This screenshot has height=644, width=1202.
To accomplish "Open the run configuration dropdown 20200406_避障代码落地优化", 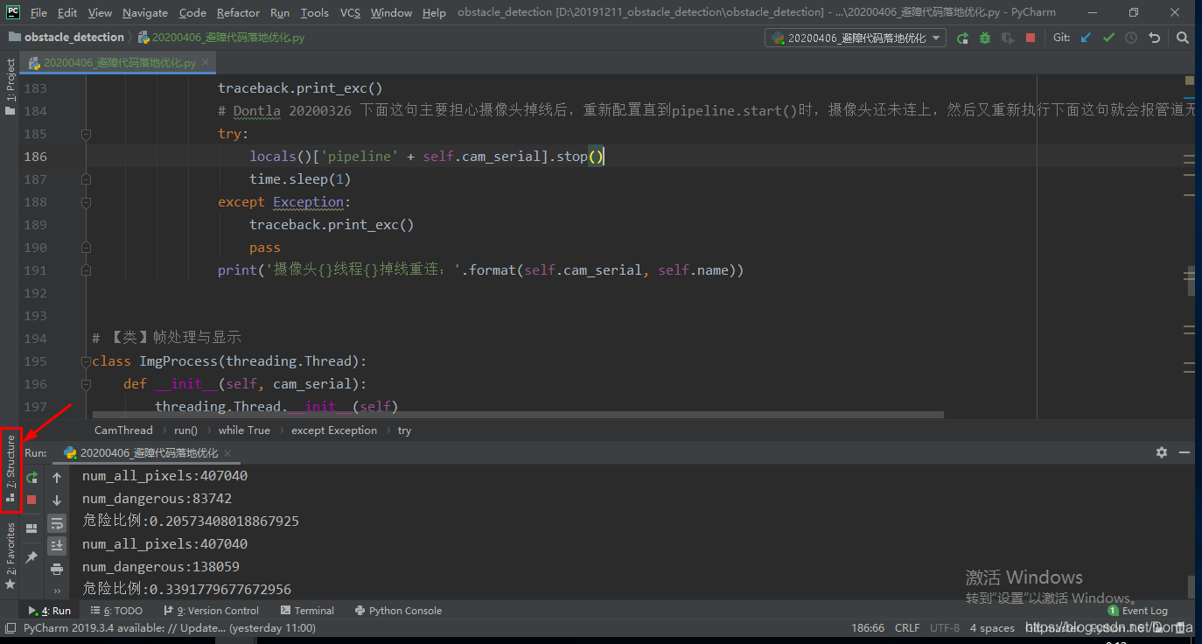I will click(x=855, y=37).
